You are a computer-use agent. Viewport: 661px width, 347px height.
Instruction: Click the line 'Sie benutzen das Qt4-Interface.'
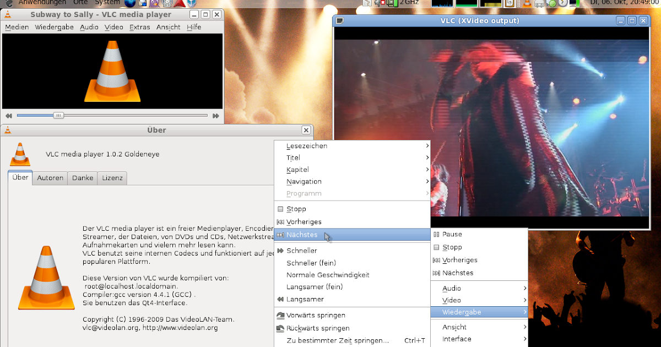(x=135, y=303)
